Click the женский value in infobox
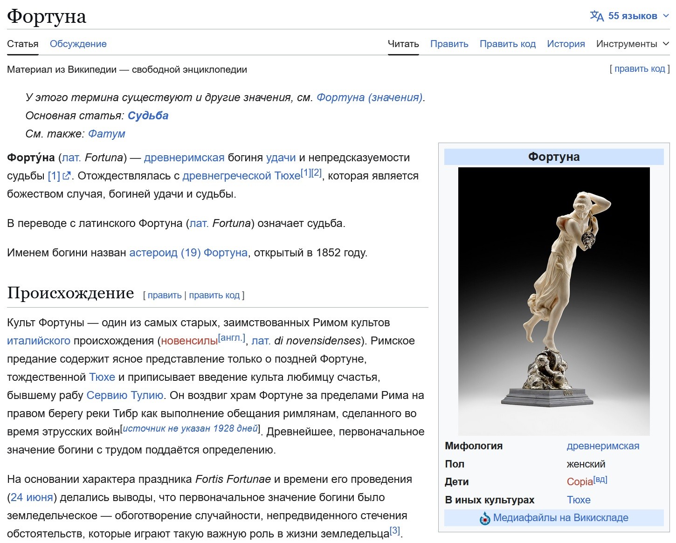 click(x=586, y=464)
